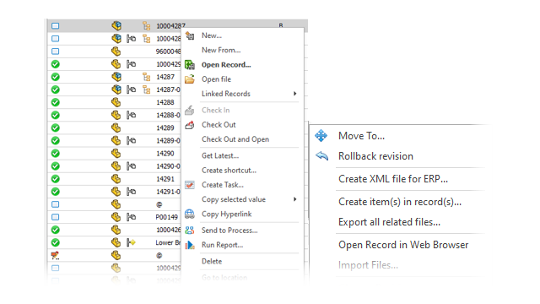
Task: Click the Rollback revision arrow icon
Action: click(x=322, y=155)
